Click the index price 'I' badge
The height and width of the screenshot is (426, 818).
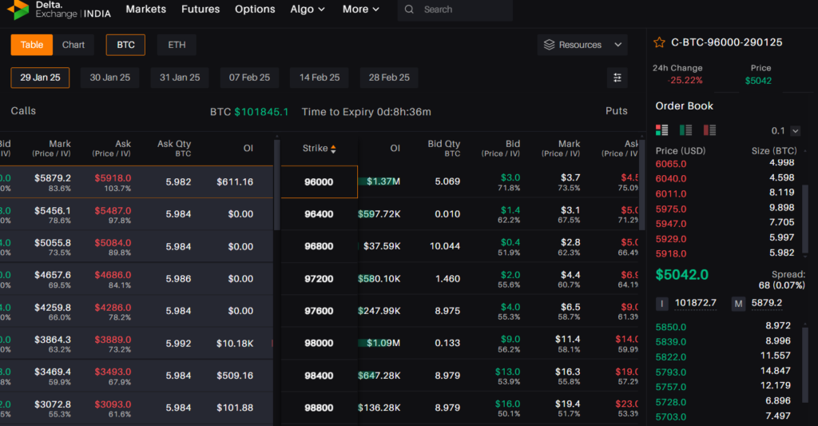pyautogui.click(x=661, y=304)
